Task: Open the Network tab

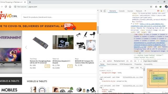Action: tap(139, 11)
